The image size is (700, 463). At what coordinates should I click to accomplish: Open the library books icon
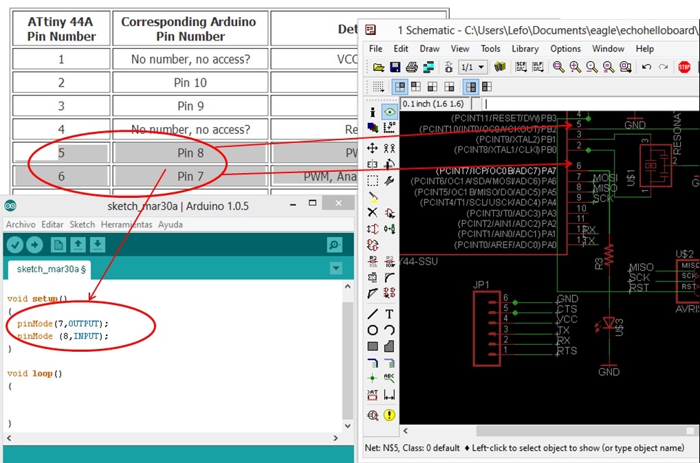pos(499,67)
